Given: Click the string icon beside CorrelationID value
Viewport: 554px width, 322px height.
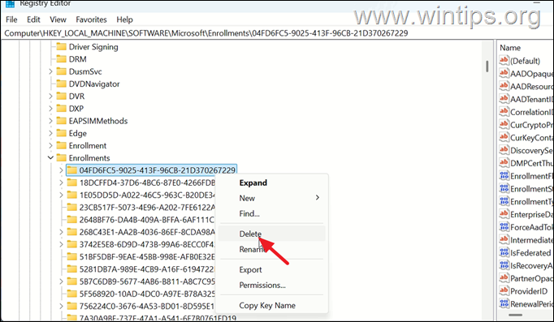Looking at the screenshot, I should [x=504, y=112].
